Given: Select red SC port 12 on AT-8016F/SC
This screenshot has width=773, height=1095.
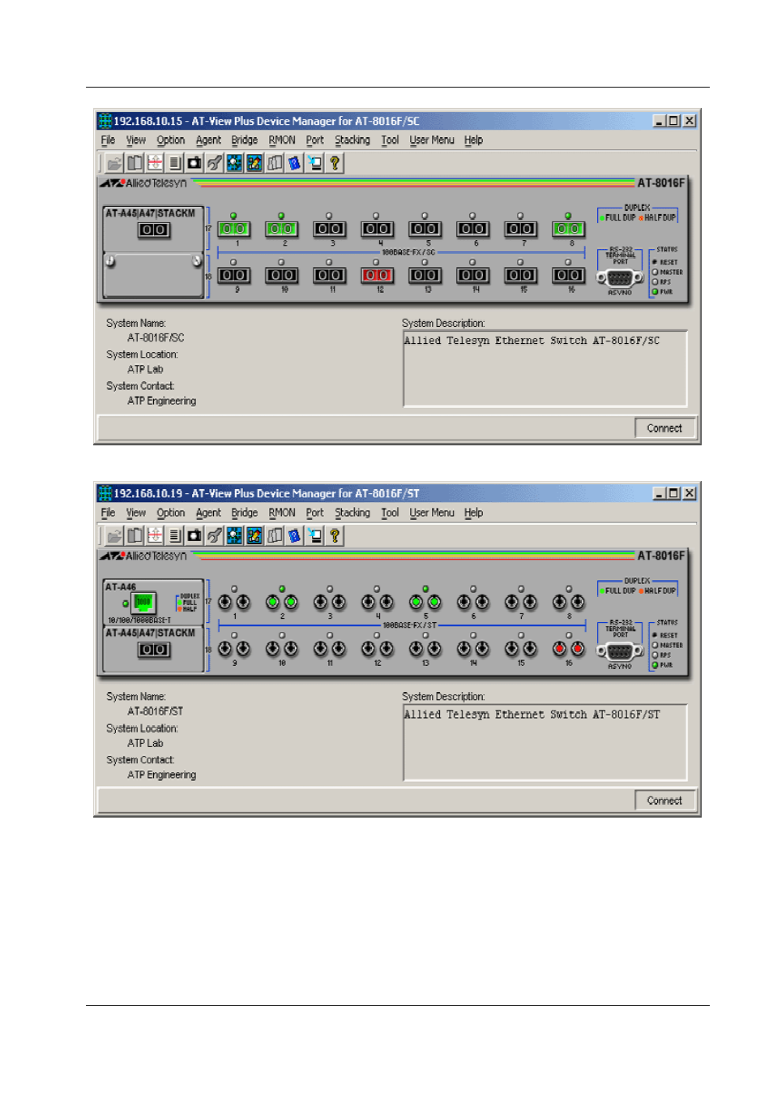Looking at the screenshot, I should (x=377, y=275).
